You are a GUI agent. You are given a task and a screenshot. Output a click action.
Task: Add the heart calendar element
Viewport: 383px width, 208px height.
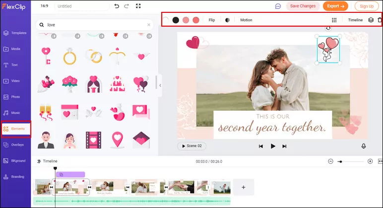tap(69, 112)
